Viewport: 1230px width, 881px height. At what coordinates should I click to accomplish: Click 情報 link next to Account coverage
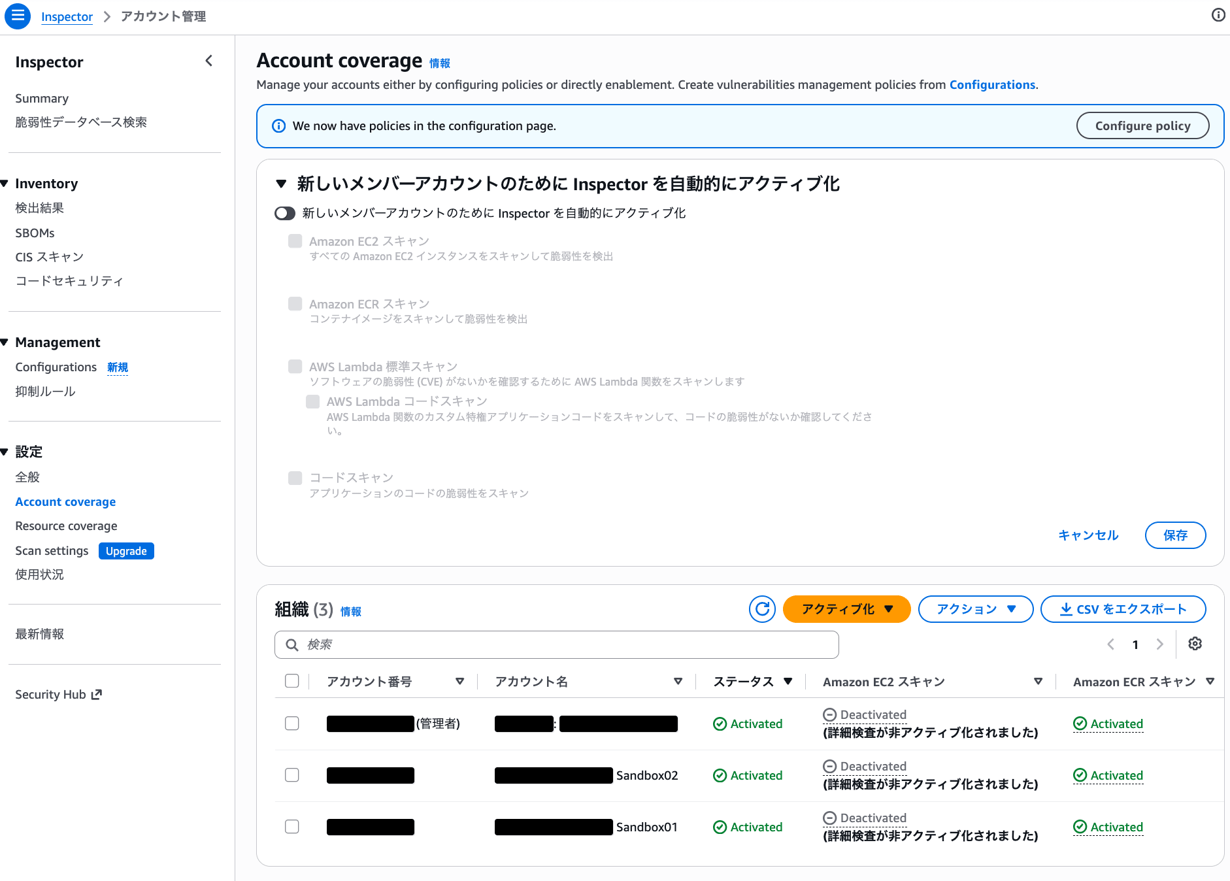(440, 63)
